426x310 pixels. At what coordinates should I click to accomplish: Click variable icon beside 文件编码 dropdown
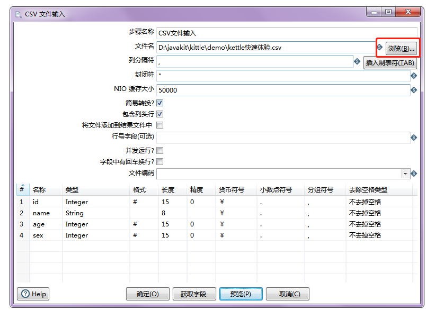[x=413, y=174]
